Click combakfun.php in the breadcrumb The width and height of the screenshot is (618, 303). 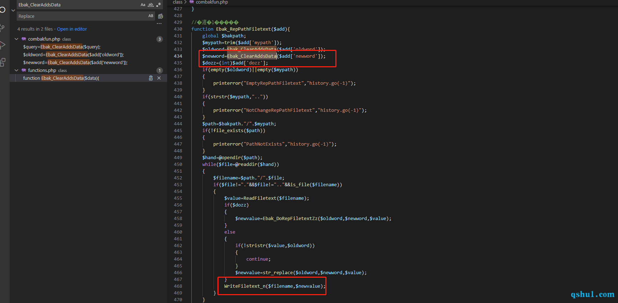click(x=212, y=2)
